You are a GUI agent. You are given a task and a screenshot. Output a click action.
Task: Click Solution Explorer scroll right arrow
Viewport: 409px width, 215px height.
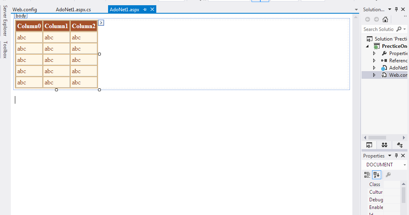(x=404, y=137)
